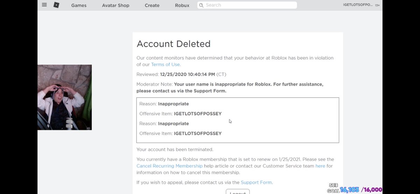
Task: Click 'Your account has been terminated' text
Action: pyautogui.click(x=175, y=150)
